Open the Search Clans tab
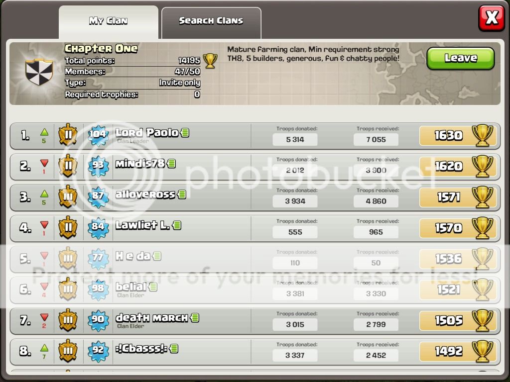The height and width of the screenshot is (382, 510). (211, 22)
